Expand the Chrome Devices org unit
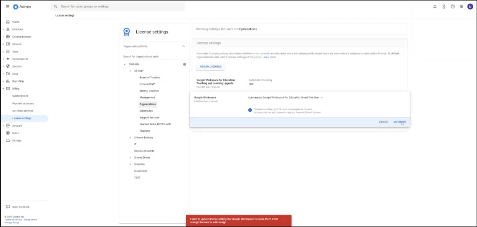The width and height of the screenshot is (477, 227). (x=130, y=138)
